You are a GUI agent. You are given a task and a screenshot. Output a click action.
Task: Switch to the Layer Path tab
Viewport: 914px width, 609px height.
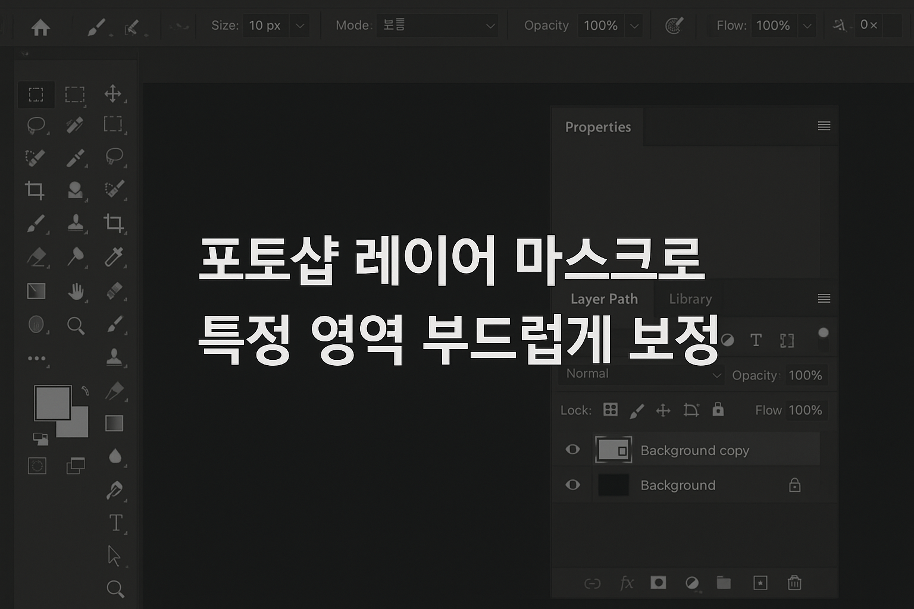604,299
